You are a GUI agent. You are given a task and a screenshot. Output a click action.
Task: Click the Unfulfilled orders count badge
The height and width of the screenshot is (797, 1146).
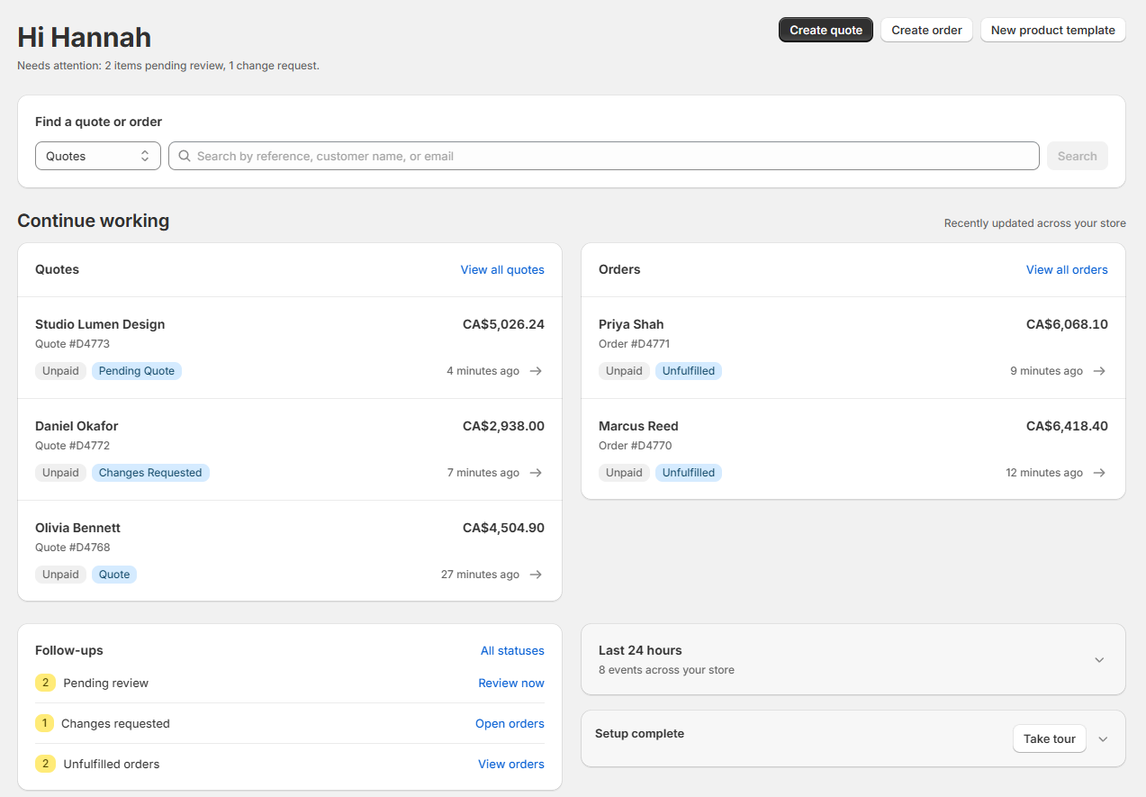[45, 764]
